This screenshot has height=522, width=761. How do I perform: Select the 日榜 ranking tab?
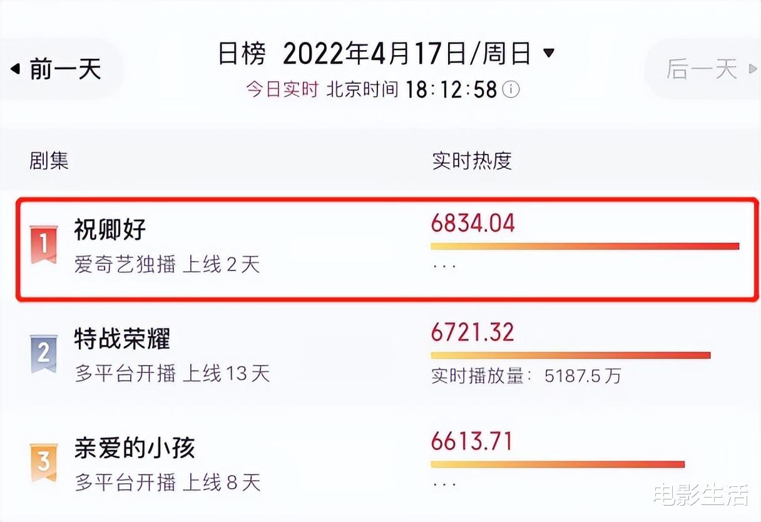(x=242, y=54)
